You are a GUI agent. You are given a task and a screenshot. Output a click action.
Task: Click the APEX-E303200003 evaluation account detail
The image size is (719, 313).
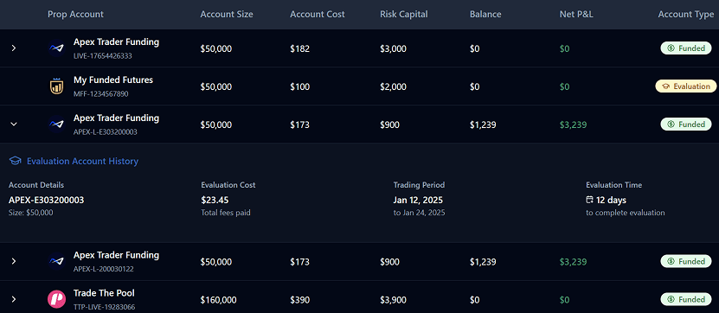pyautogui.click(x=47, y=200)
